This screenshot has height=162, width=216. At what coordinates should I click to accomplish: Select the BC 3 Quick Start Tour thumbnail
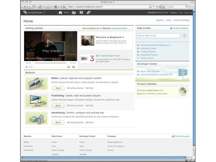point(88,59)
